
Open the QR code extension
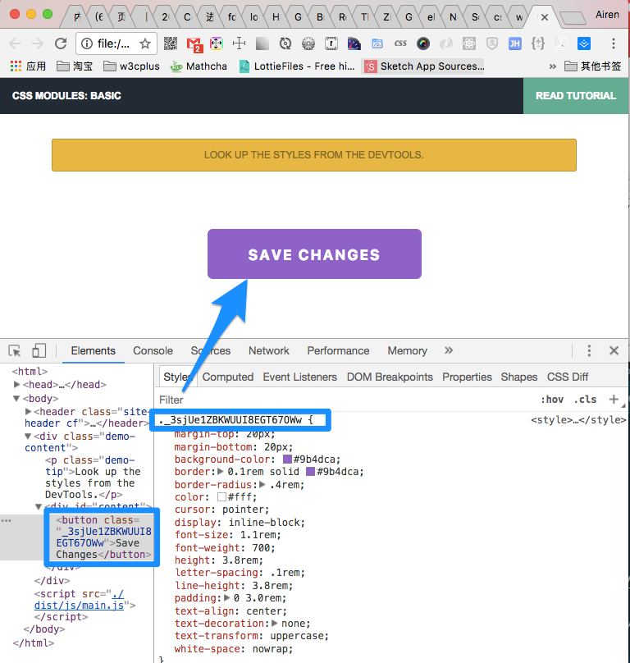[171, 43]
